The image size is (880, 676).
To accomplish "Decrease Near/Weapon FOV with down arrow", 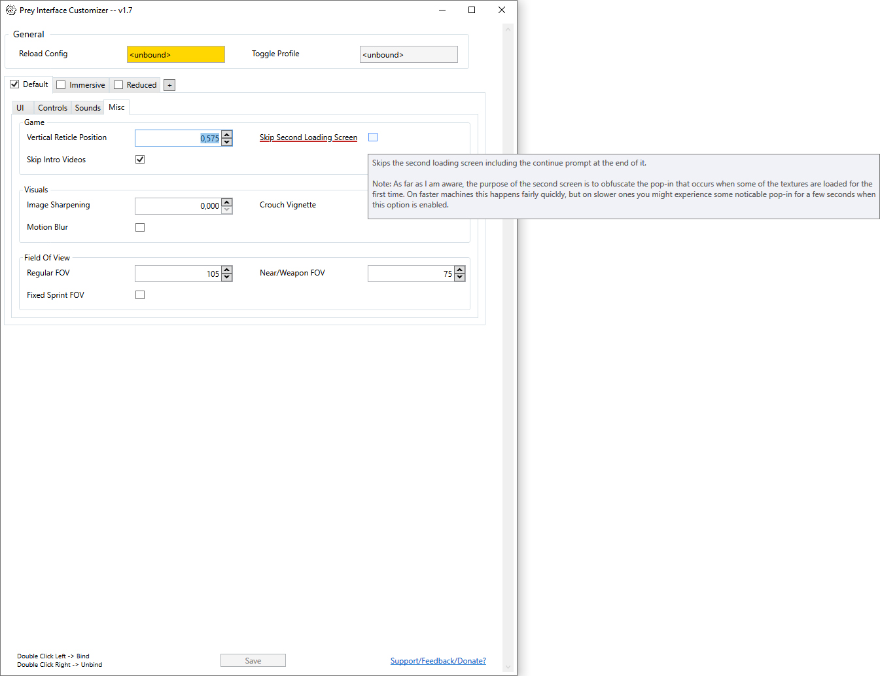I will pos(460,277).
